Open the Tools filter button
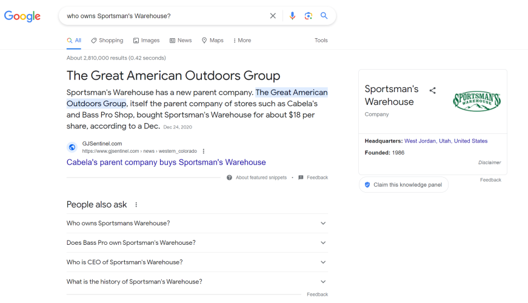Screen dimensions: 528x303 point(321,41)
